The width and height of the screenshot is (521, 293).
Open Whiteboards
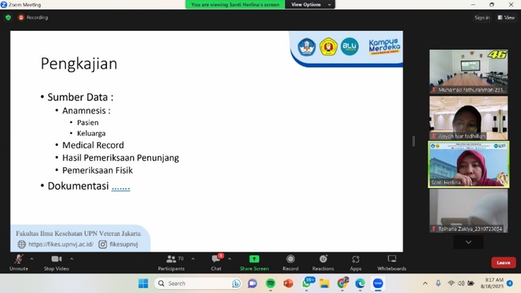pyautogui.click(x=392, y=262)
